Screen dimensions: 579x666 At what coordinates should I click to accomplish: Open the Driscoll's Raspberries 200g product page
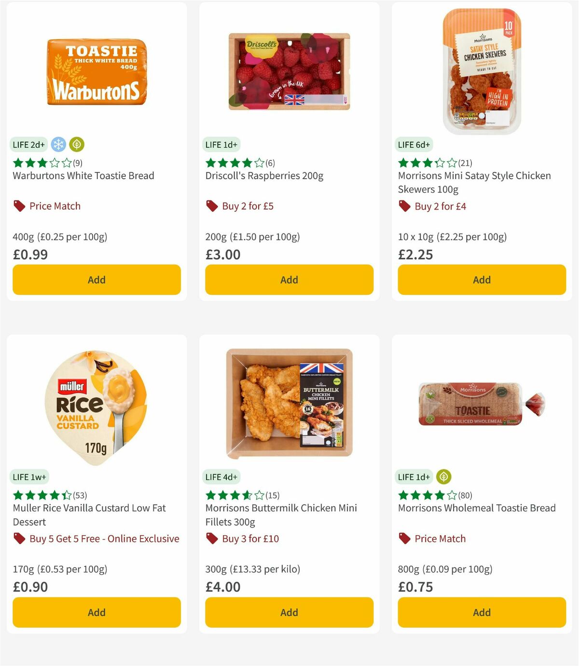pyautogui.click(x=264, y=176)
